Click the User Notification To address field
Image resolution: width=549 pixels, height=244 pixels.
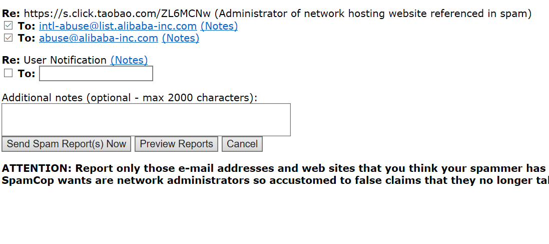pos(96,74)
